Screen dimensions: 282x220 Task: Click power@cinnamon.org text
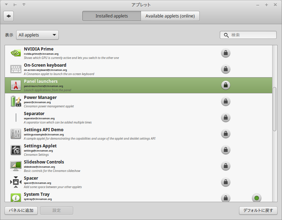pos(37,102)
